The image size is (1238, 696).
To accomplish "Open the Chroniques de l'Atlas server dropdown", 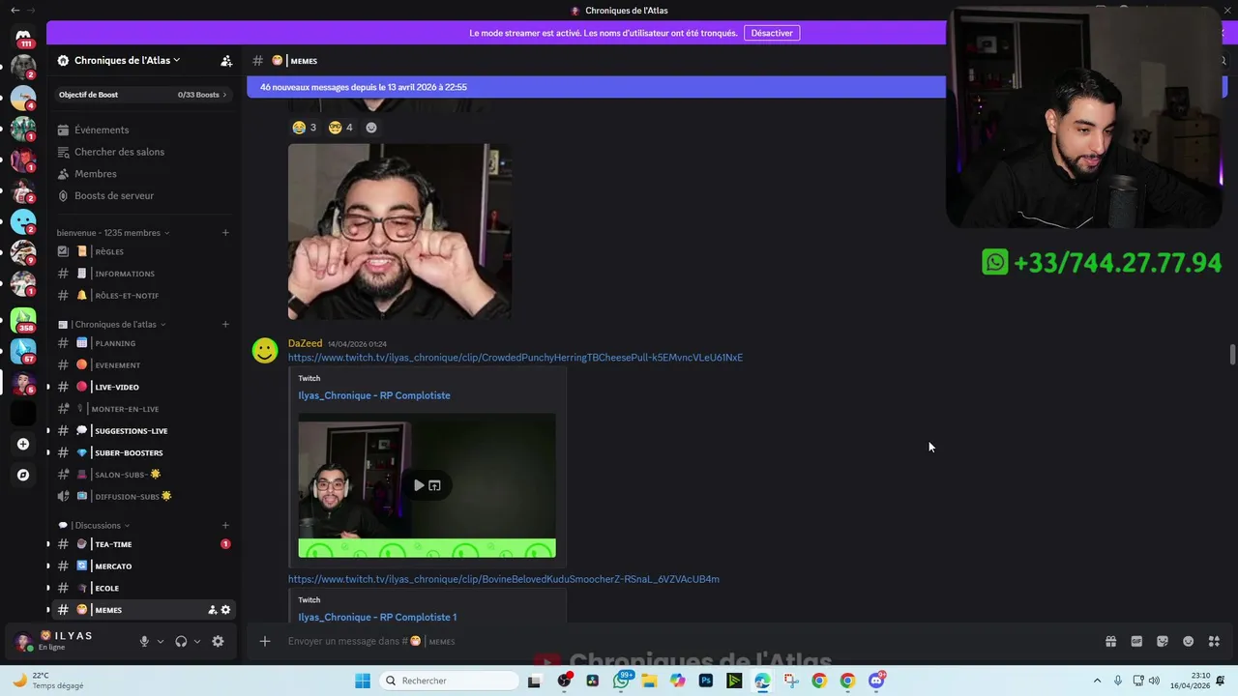I will point(126,60).
